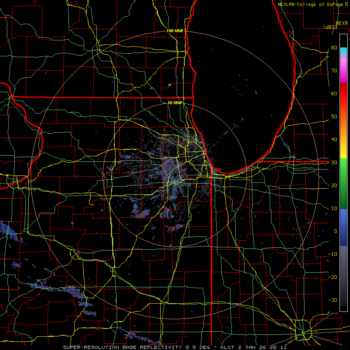Click the 'KLOT' station identifier in caption
The image size is (350, 350).
pos(227,347)
